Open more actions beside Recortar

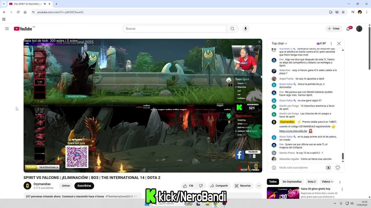pos(259,186)
